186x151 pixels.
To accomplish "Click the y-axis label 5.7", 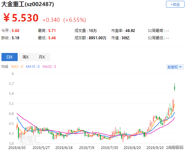I will (11, 84).
